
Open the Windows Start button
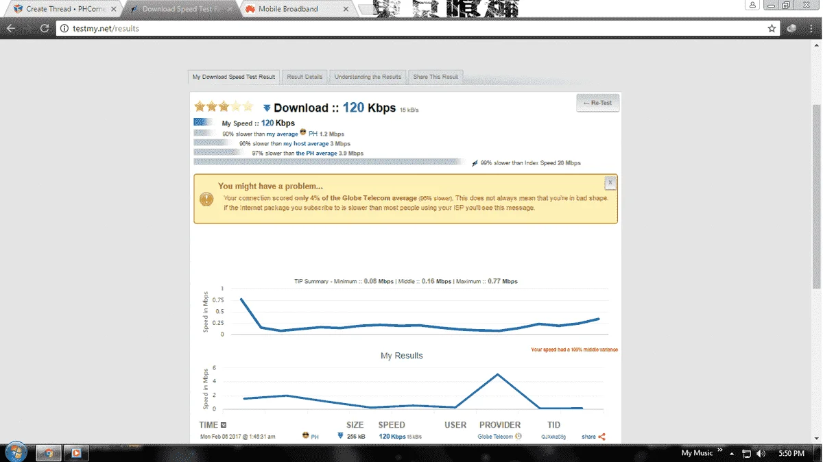click(15, 452)
